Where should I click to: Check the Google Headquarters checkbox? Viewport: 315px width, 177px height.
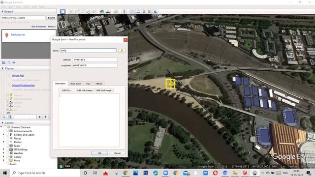coord(10,85)
